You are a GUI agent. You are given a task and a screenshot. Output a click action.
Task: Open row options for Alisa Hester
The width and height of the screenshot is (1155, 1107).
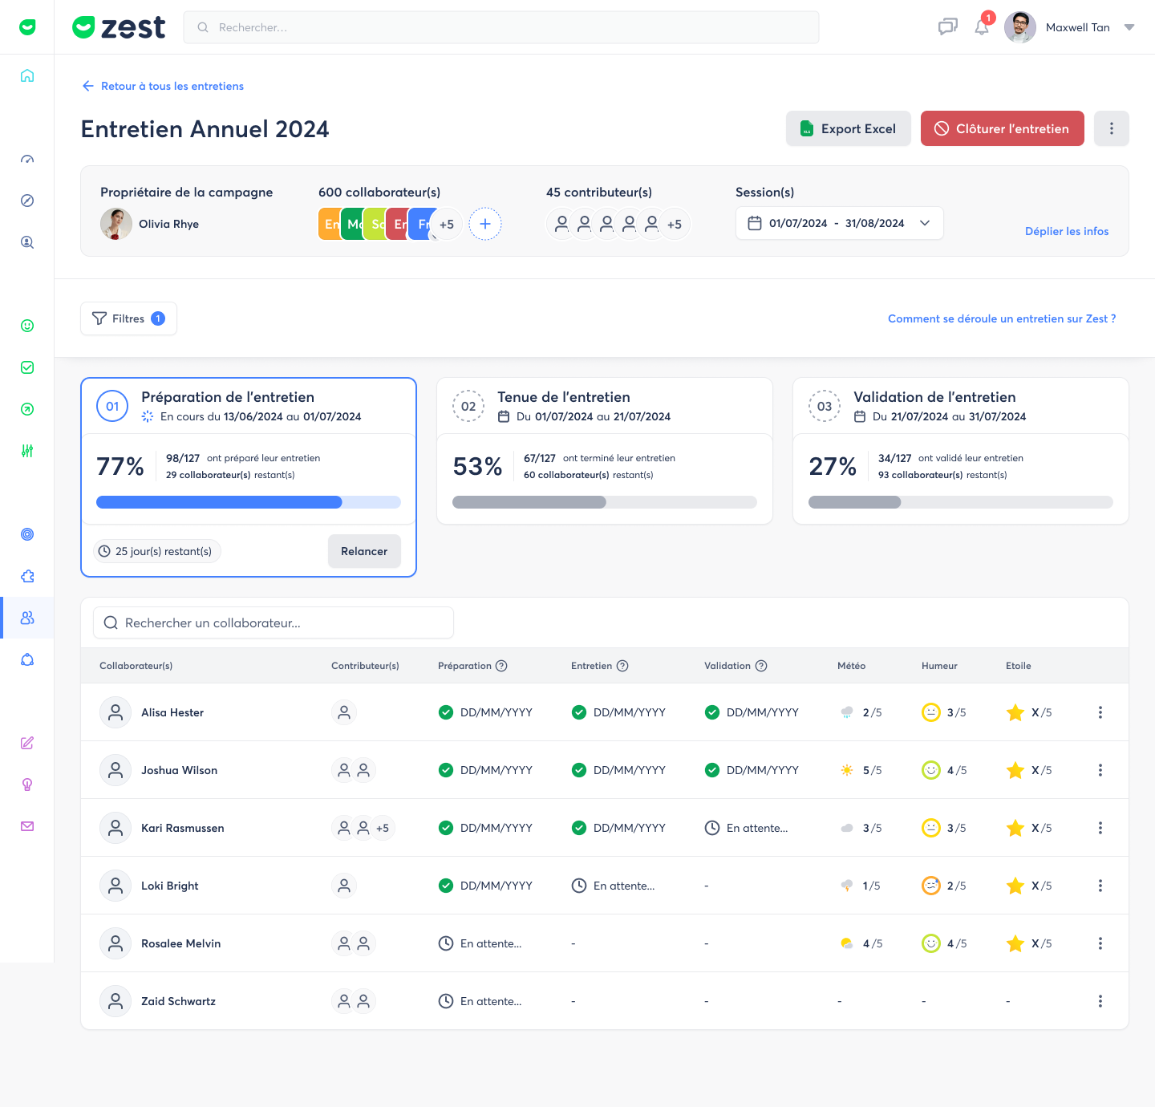click(1100, 712)
